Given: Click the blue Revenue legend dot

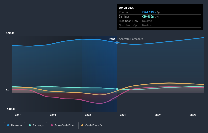Looking at the screenshot, I should point(8,125).
